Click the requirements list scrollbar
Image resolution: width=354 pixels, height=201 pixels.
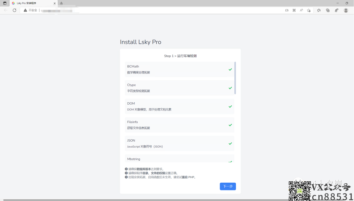tap(235, 78)
